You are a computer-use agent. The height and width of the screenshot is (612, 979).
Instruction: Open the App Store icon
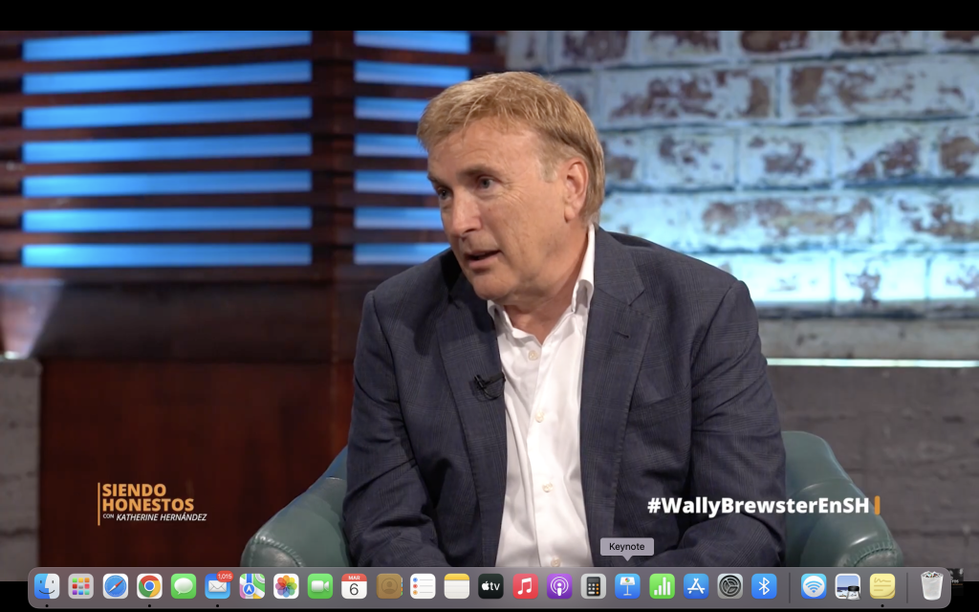[x=696, y=586]
